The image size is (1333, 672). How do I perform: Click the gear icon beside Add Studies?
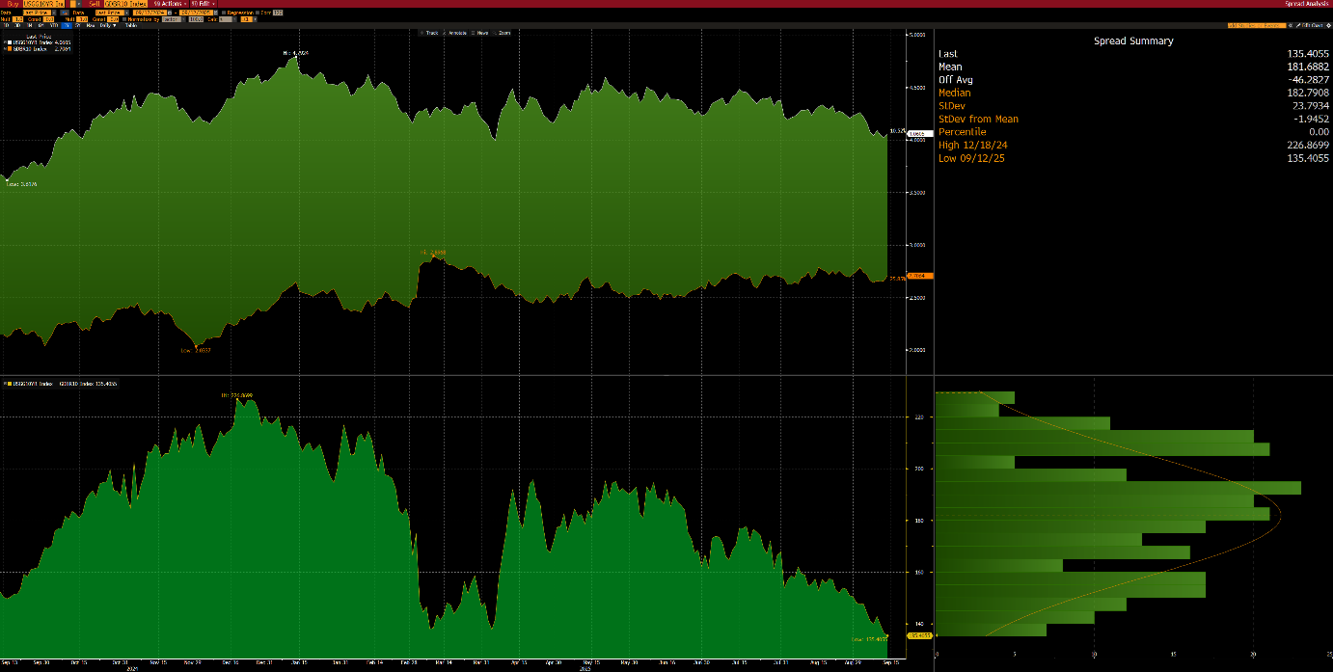[x=1290, y=25]
